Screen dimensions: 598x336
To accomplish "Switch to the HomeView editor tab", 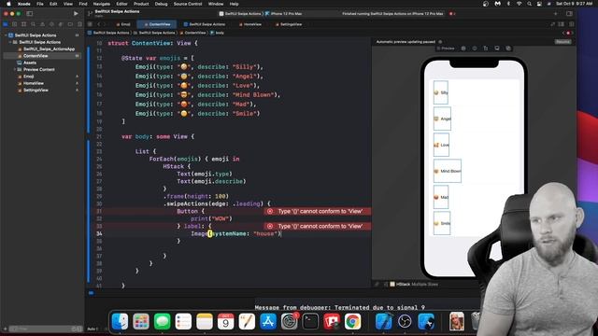I will (250, 24).
